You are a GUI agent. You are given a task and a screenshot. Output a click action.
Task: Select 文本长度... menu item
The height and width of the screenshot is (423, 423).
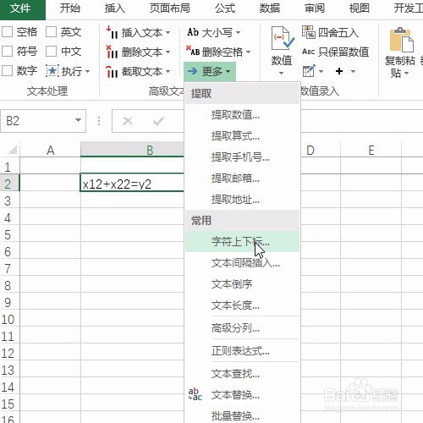pyautogui.click(x=242, y=305)
